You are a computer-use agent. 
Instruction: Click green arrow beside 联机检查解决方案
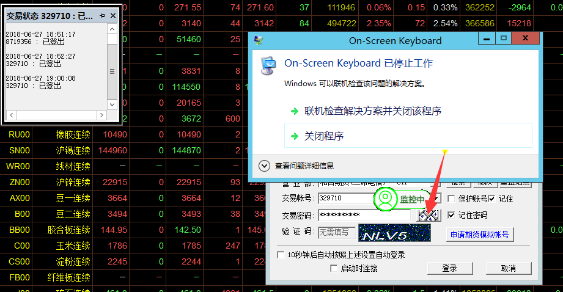tap(295, 111)
